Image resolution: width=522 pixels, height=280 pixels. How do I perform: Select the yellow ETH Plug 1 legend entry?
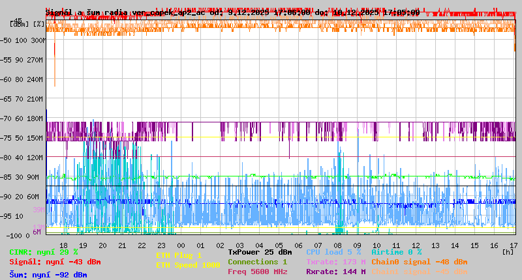click(x=179, y=255)
